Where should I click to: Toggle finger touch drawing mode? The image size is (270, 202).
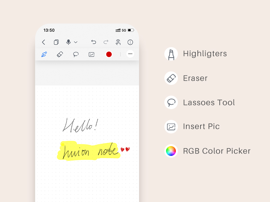coord(118,42)
